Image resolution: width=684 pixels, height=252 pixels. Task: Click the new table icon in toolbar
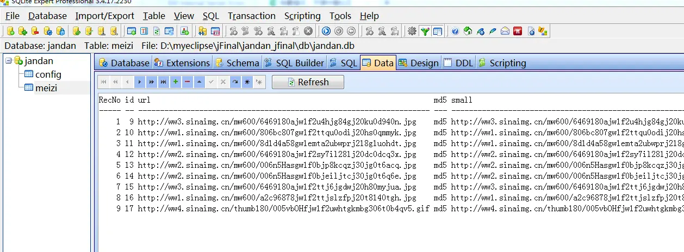pyautogui.click(x=131, y=31)
